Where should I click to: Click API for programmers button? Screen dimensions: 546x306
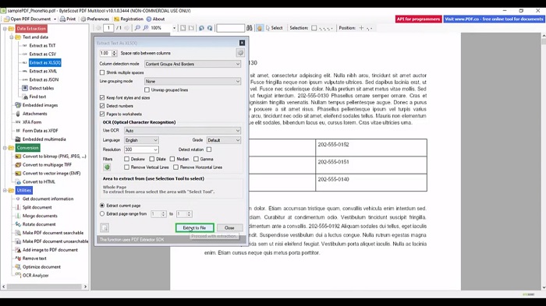click(x=418, y=19)
